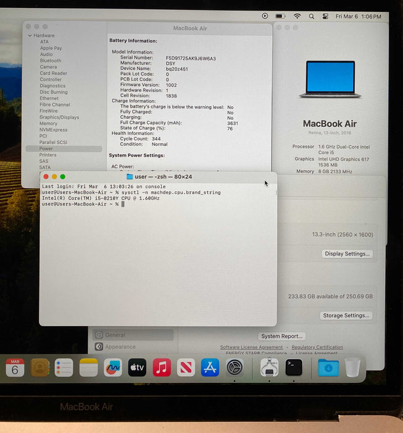
Task: Open the Regulatory Certification link
Action: (x=317, y=347)
